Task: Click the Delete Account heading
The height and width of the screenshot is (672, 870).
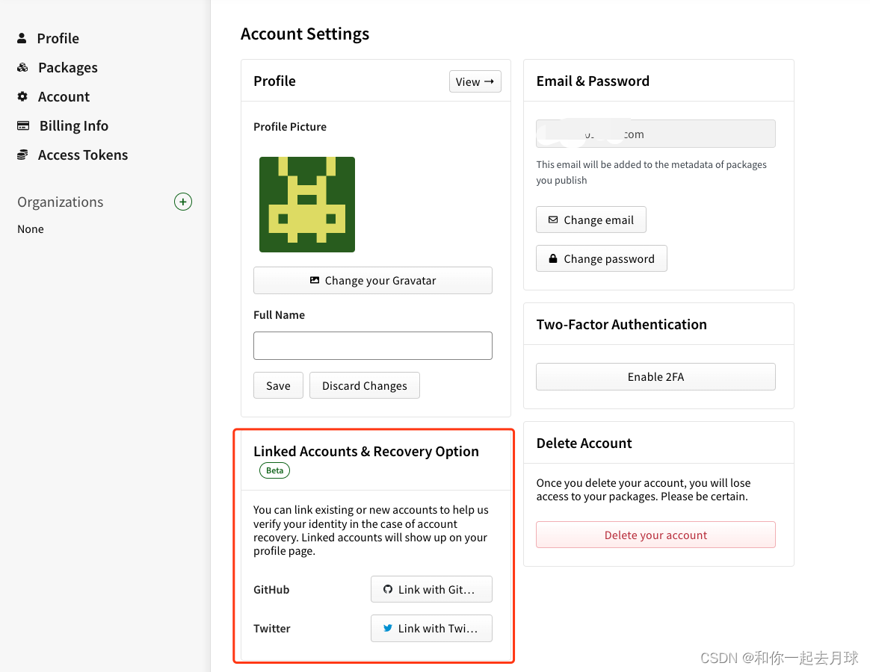Action: pos(584,443)
